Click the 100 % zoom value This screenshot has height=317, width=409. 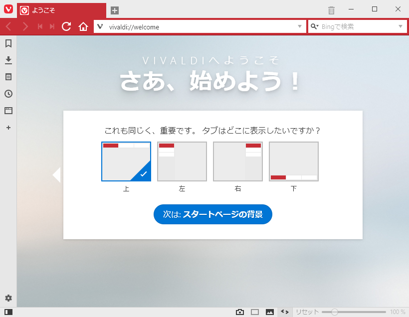(x=398, y=312)
